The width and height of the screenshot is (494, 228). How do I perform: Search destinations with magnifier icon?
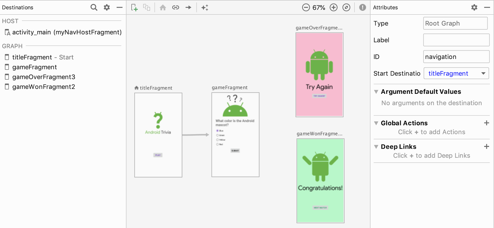point(94,7)
